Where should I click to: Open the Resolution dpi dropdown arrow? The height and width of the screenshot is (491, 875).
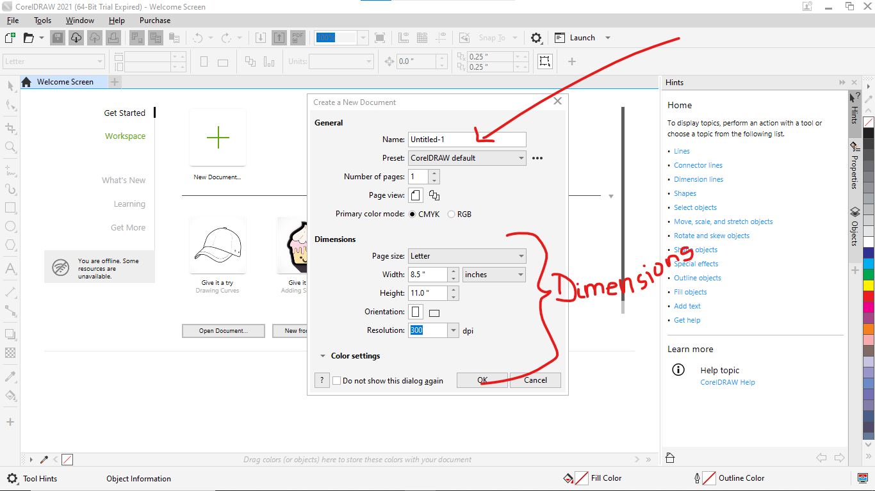click(454, 330)
